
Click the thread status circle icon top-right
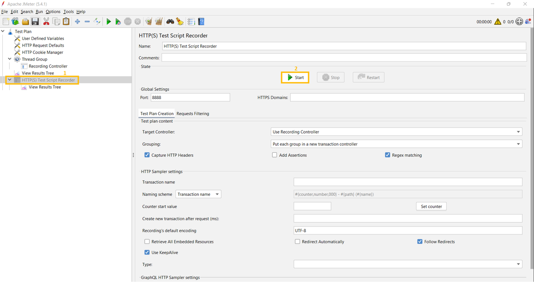click(519, 21)
